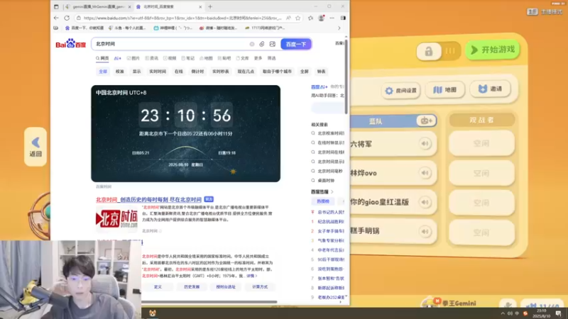This screenshot has width=568, height=319.
Task: Reload the Baidu page
Action: point(67,18)
